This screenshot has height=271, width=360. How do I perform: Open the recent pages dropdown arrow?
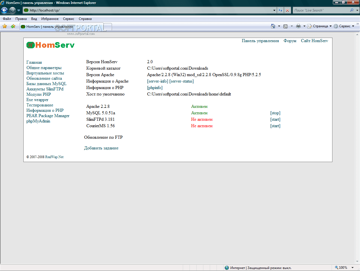tap(19, 10)
